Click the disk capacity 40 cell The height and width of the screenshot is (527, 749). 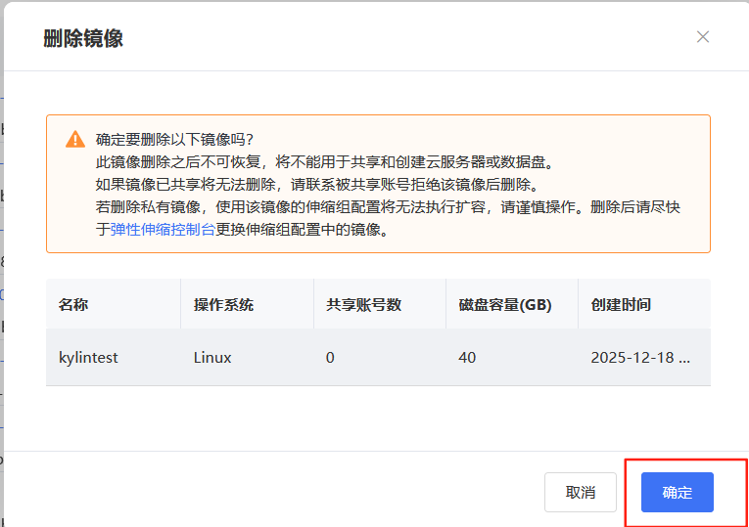(x=467, y=358)
